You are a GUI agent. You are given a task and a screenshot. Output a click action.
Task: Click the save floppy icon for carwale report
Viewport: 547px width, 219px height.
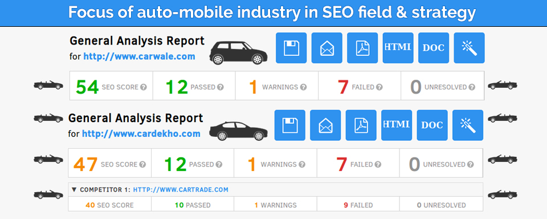tap(291, 48)
